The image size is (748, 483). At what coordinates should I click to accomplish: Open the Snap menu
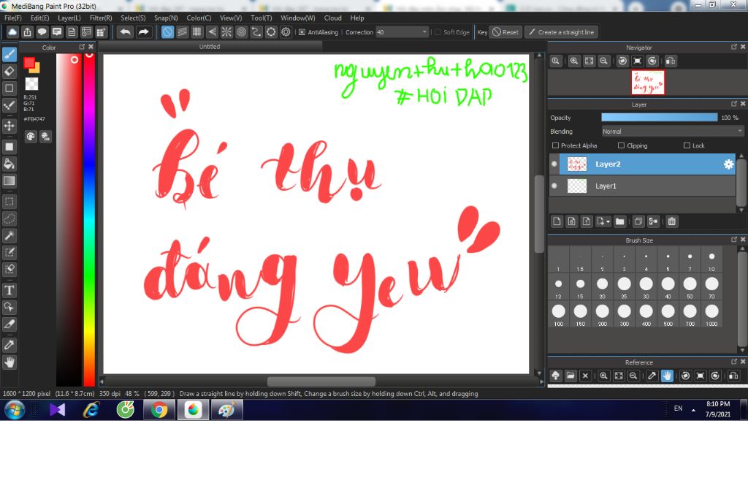click(166, 18)
